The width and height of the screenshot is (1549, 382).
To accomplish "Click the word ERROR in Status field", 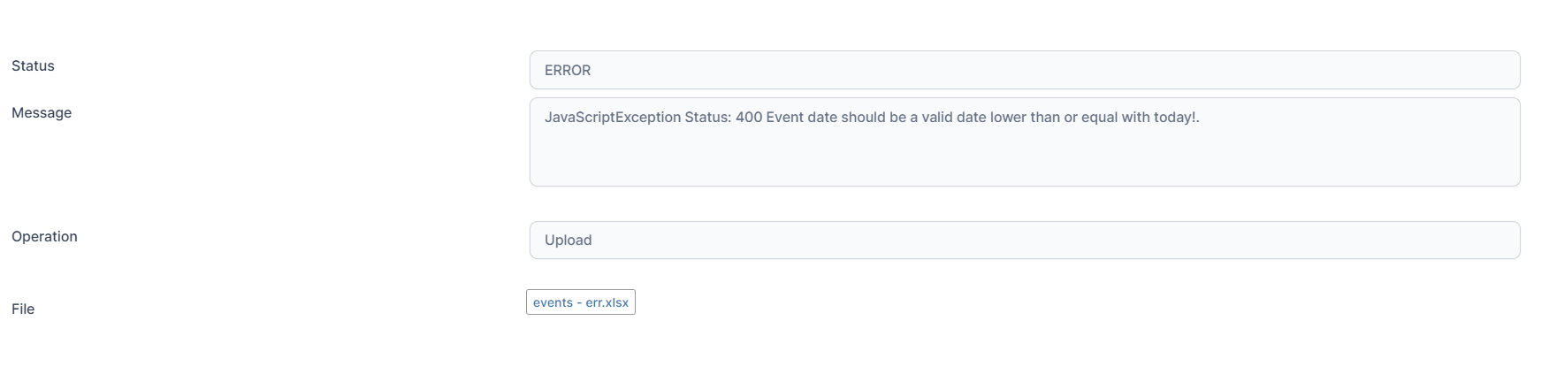I will [568, 71].
